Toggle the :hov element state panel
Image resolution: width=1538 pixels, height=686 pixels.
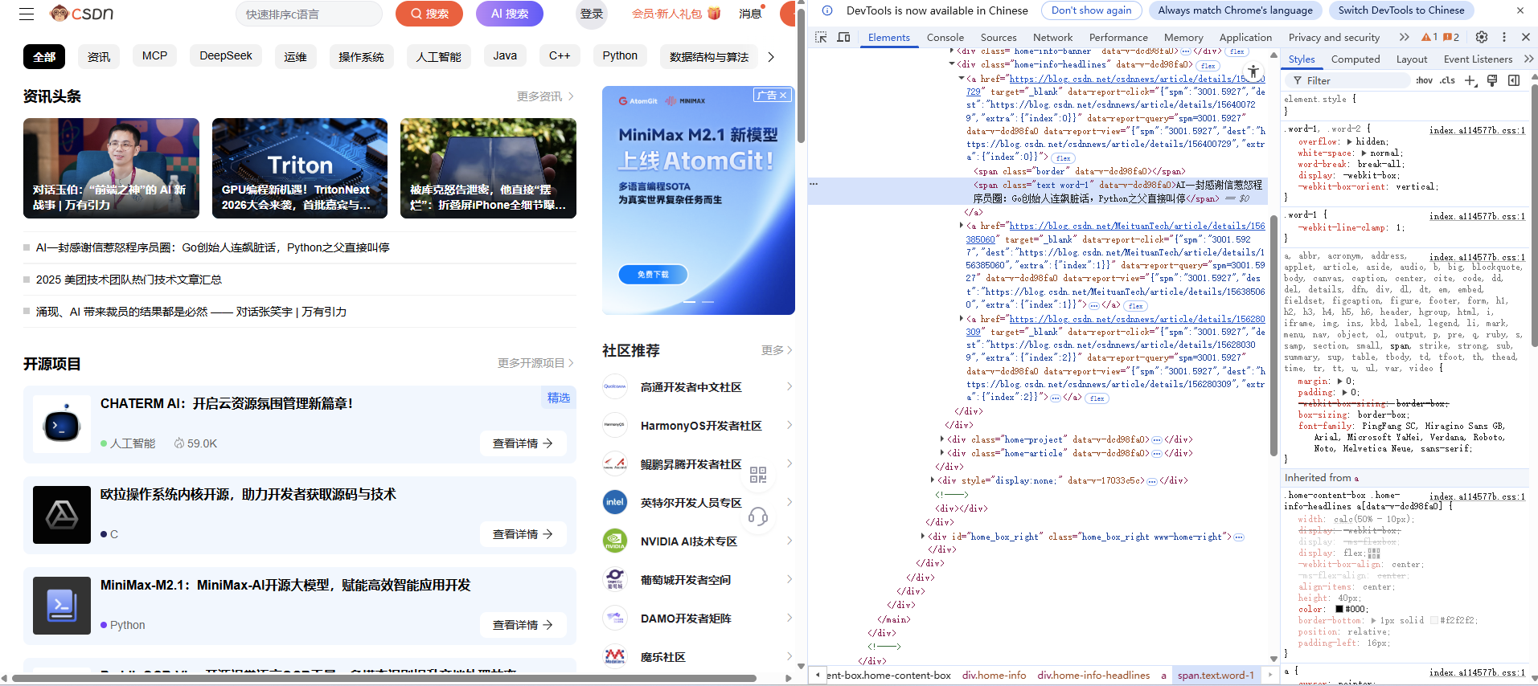click(x=1424, y=80)
